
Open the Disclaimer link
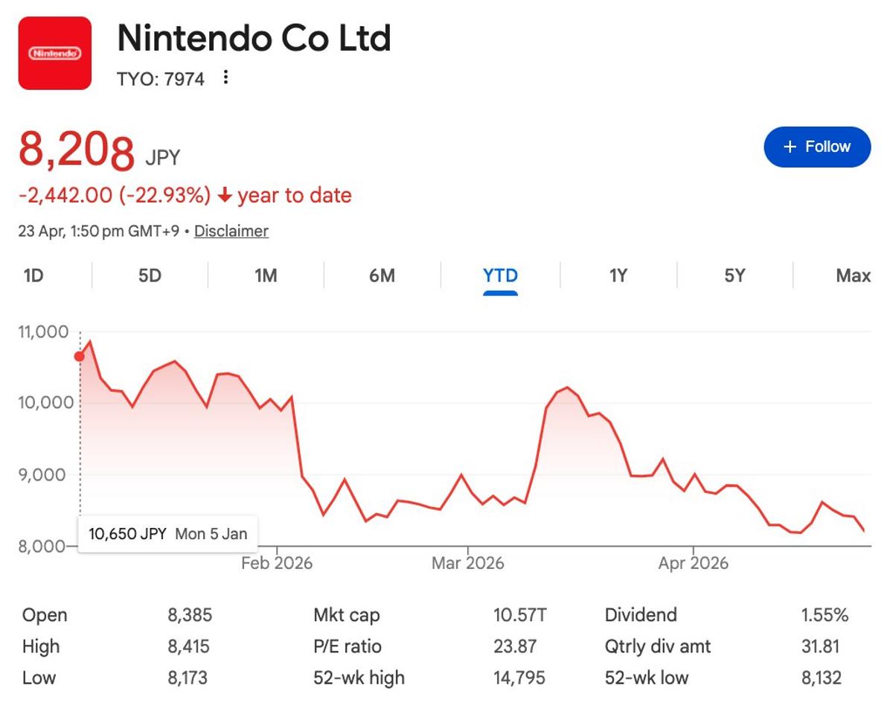[x=231, y=231]
